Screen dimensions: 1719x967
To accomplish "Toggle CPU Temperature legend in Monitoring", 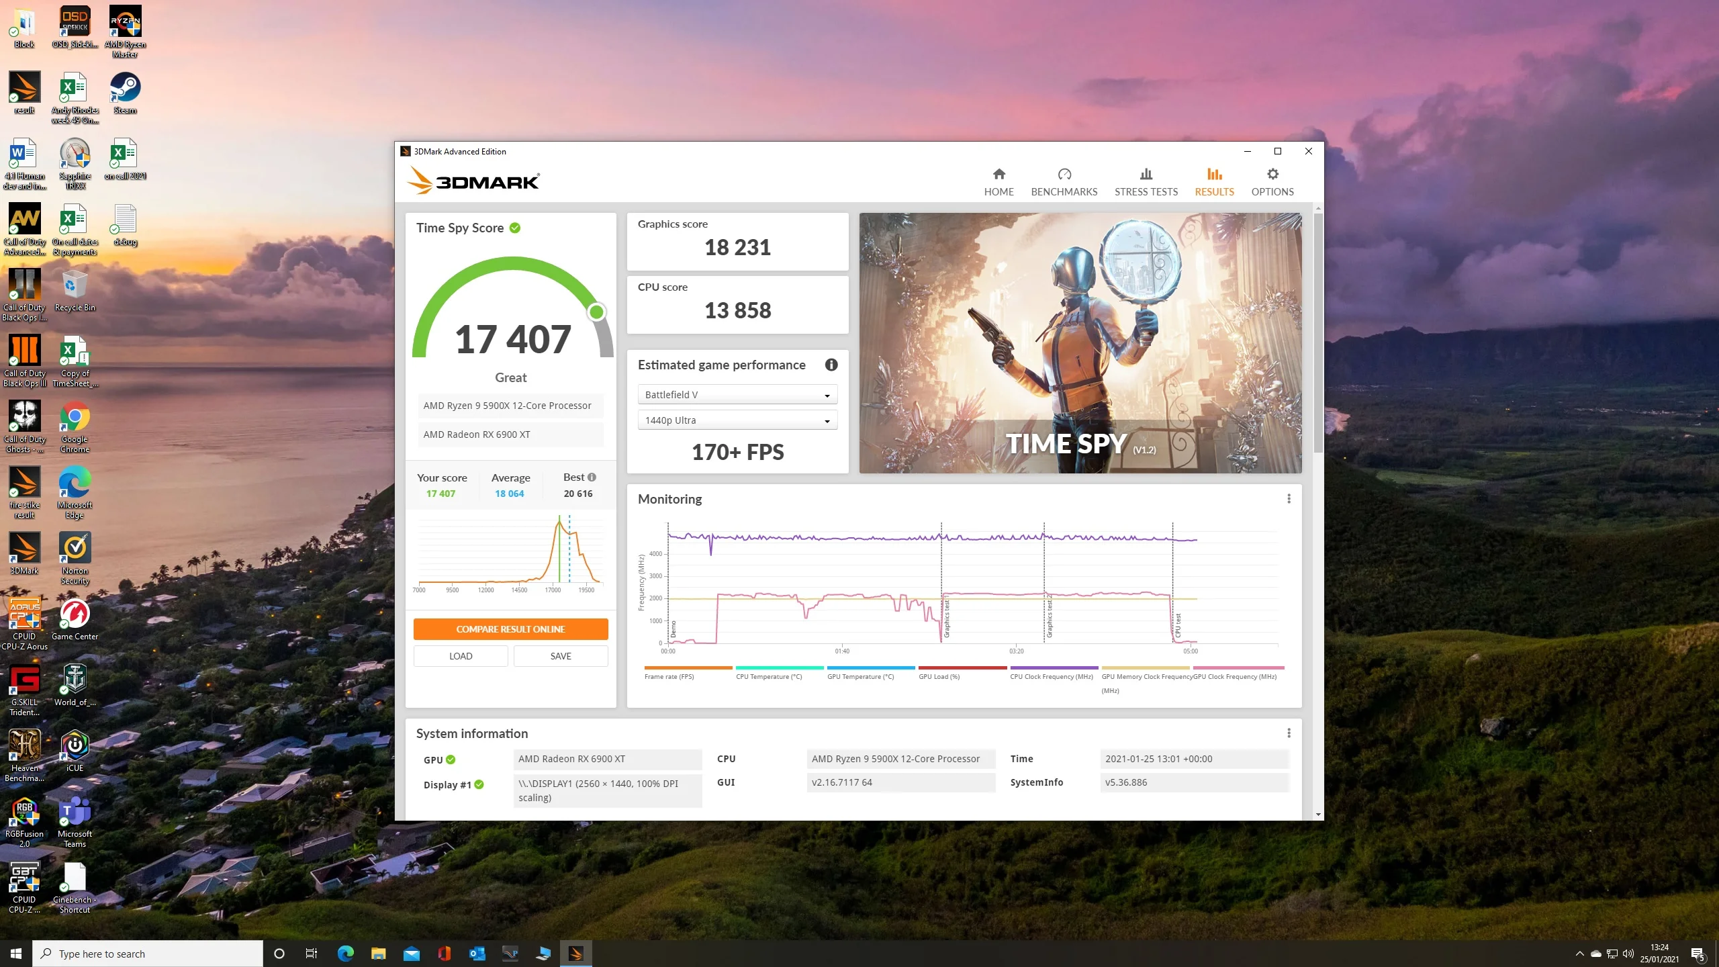I will [x=779, y=673].
